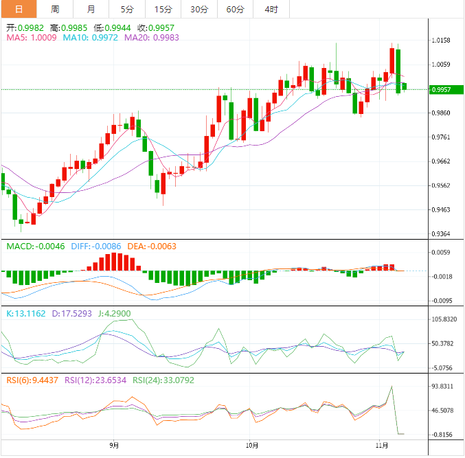Click the green 0.9957 current price tag
Viewport: 465px width, 458px height.
[440, 89]
